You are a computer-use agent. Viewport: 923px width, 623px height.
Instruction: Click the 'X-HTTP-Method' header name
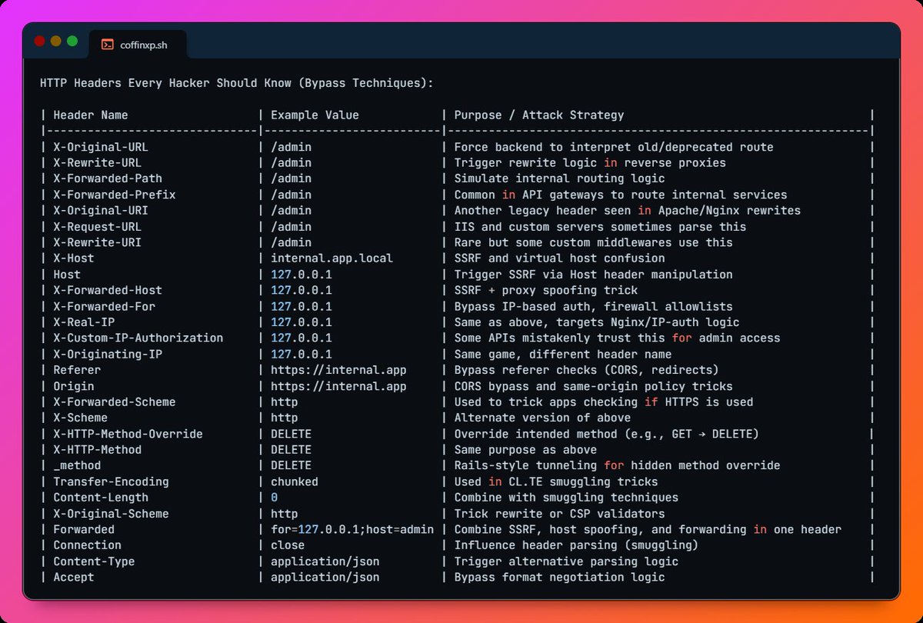pos(98,450)
